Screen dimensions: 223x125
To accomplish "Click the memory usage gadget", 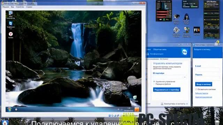I will (x=190, y=4).
